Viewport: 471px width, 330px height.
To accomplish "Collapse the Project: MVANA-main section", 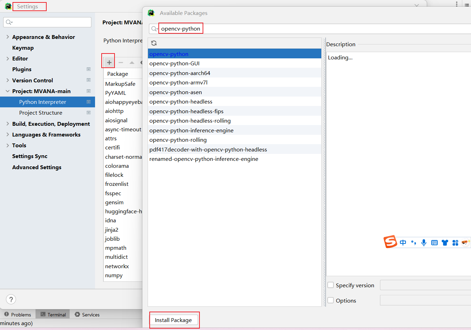I will [7, 91].
